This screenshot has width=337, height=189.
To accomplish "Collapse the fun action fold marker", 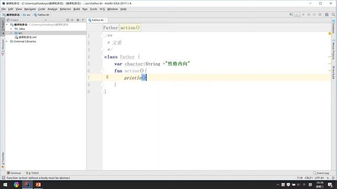I will (102, 71).
